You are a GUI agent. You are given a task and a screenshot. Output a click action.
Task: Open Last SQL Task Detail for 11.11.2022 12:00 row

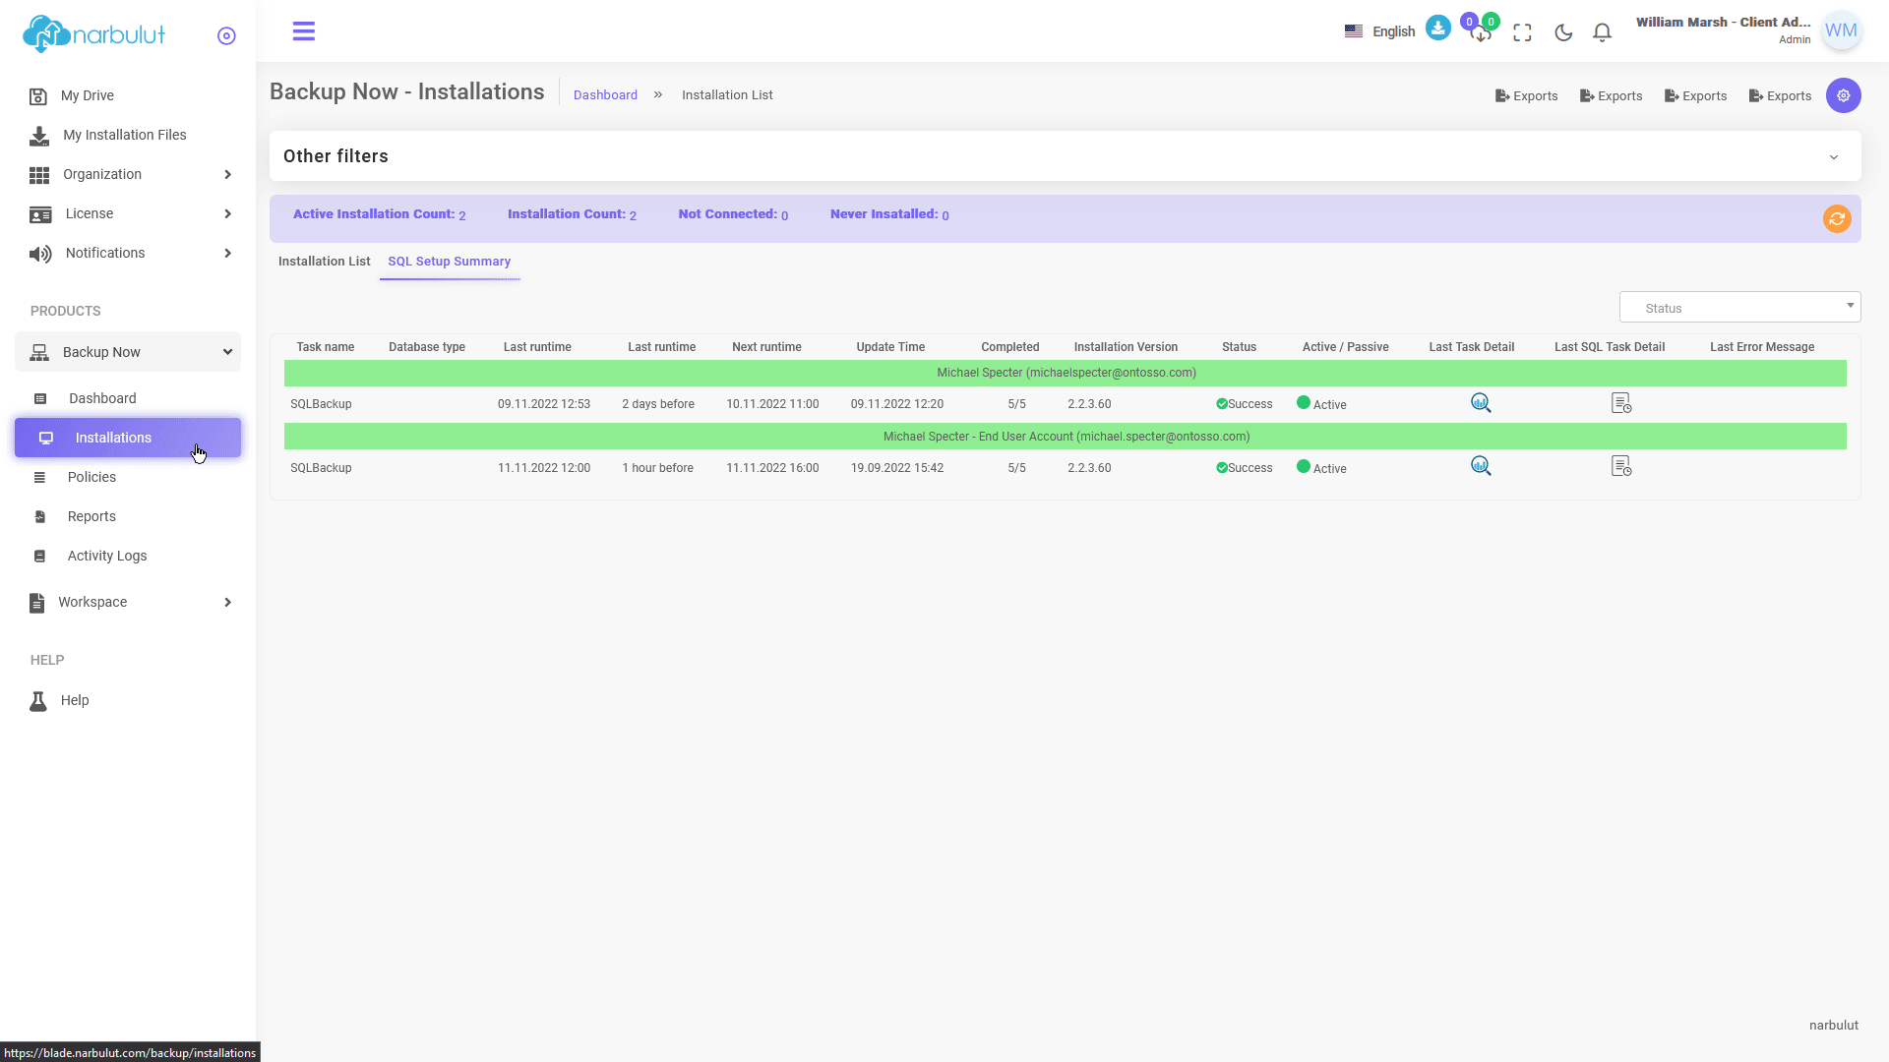pos(1621,466)
